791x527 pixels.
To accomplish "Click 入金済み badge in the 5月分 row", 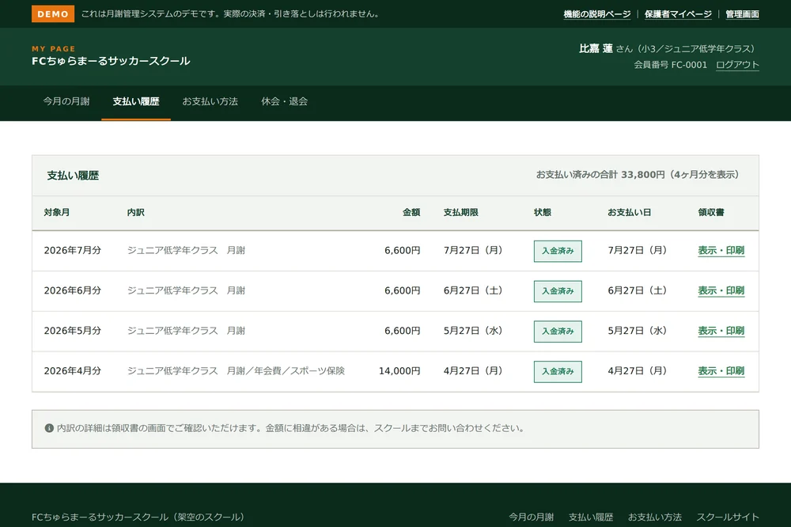I will click(x=558, y=331).
